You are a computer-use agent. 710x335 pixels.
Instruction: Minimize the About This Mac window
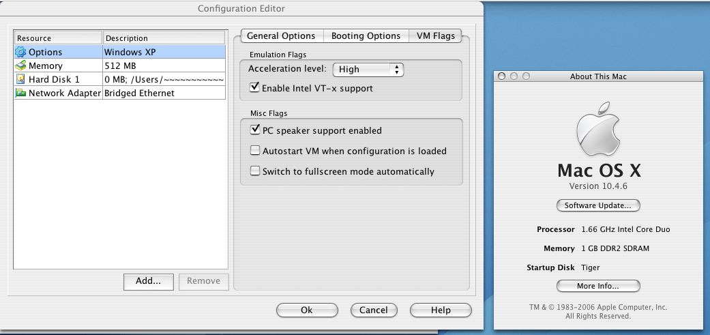pos(514,76)
